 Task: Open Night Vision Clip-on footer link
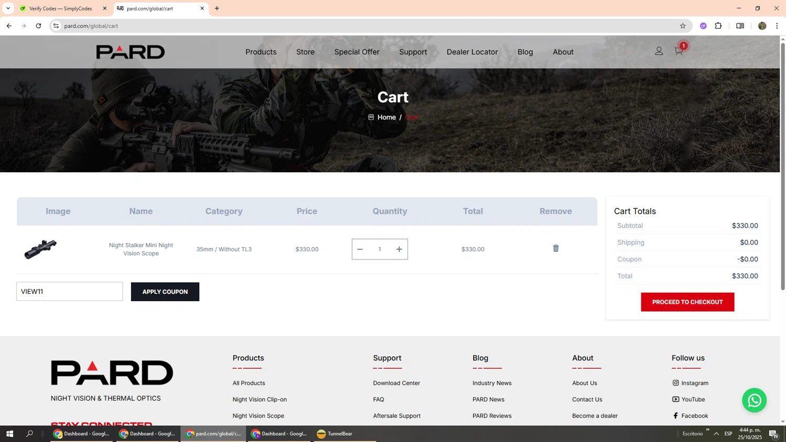tap(260, 399)
